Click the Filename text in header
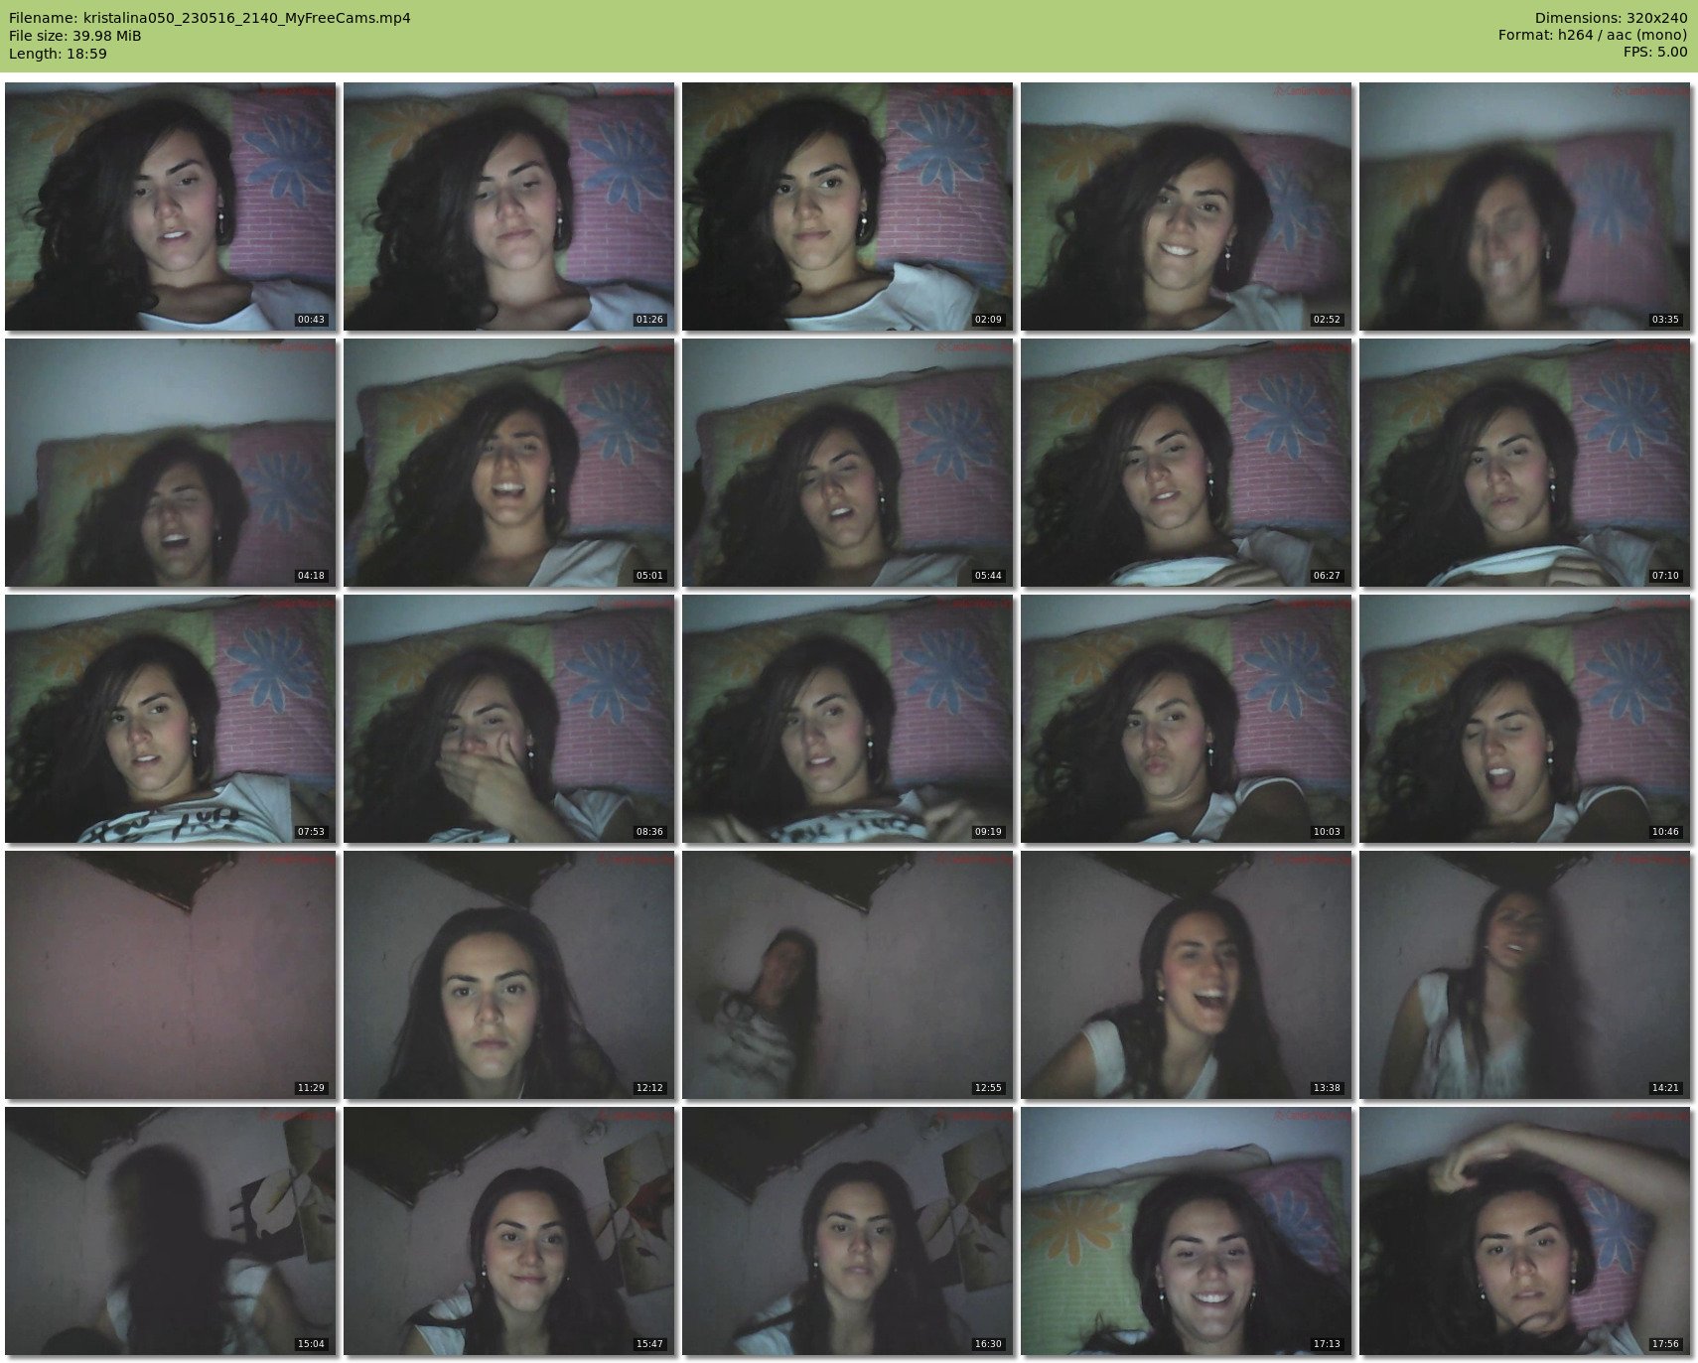This screenshot has height=1363, width=1698. click(x=210, y=18)
